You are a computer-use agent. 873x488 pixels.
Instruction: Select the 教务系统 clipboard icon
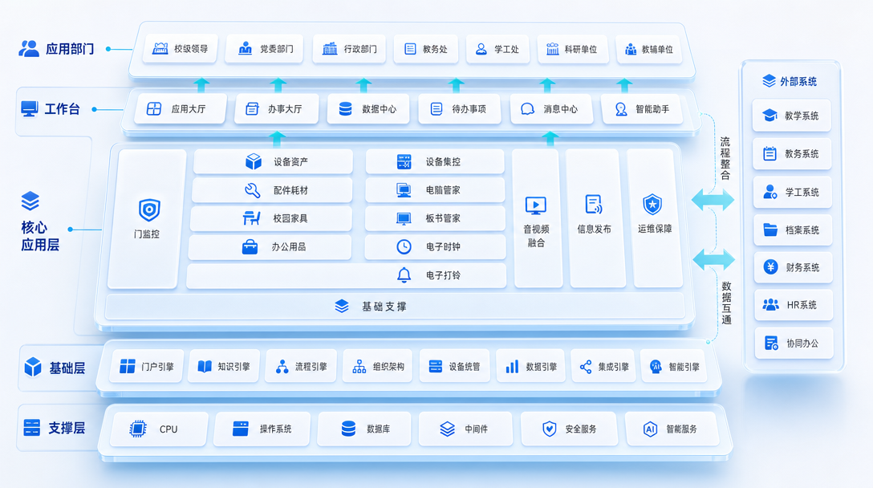pyautogui.click(x=770, y=153)
